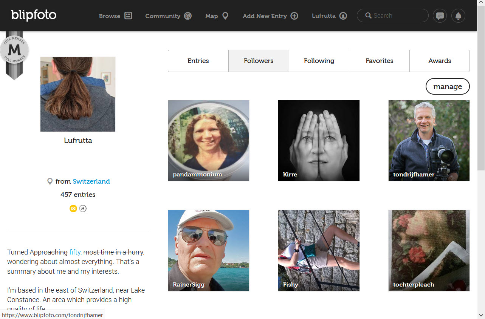The height and width of the screenshot is (319, 485).
Task: Open the Browse grid icon
Action: point(129,16)
